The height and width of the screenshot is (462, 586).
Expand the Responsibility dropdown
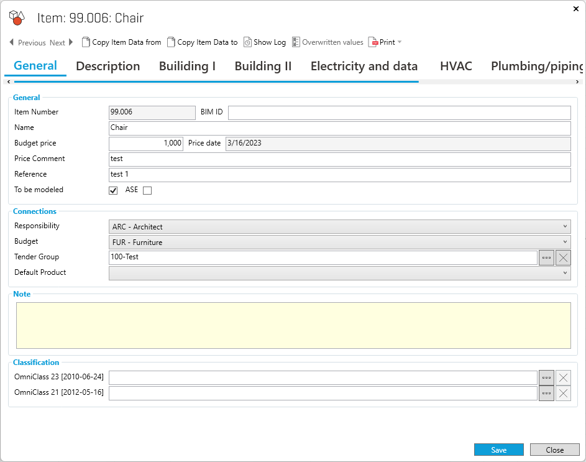click(564, 227)
